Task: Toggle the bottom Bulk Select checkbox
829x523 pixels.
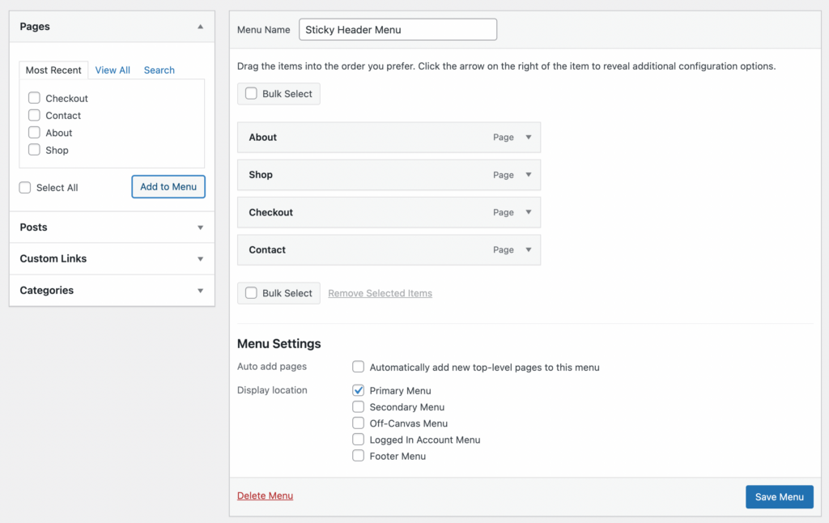Action: coord(251,293)
